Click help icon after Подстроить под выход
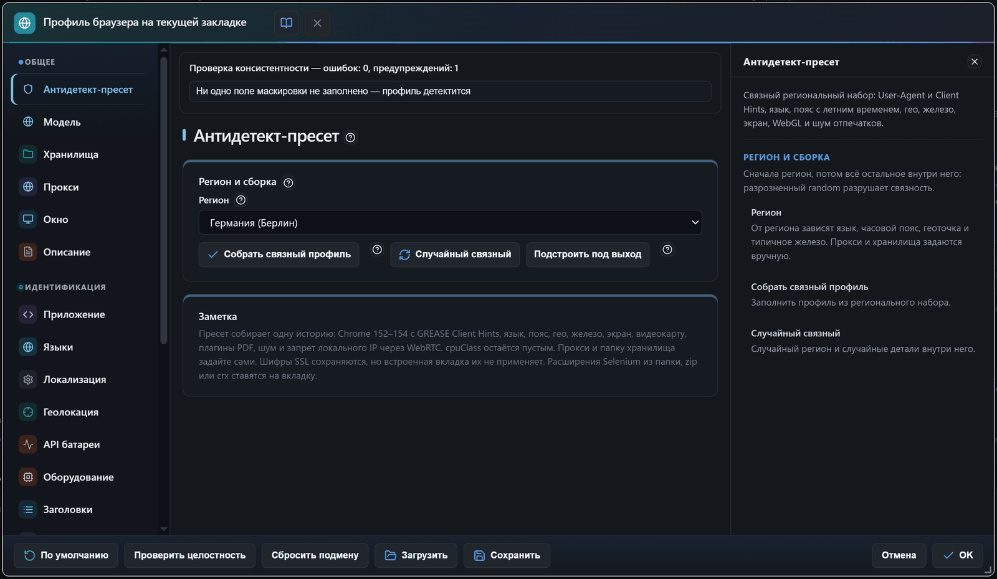Screen dimensions: 997x579 [667, 250]
